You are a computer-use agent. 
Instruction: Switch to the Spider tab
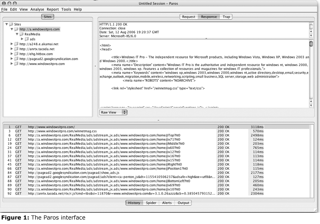[151, 203]
